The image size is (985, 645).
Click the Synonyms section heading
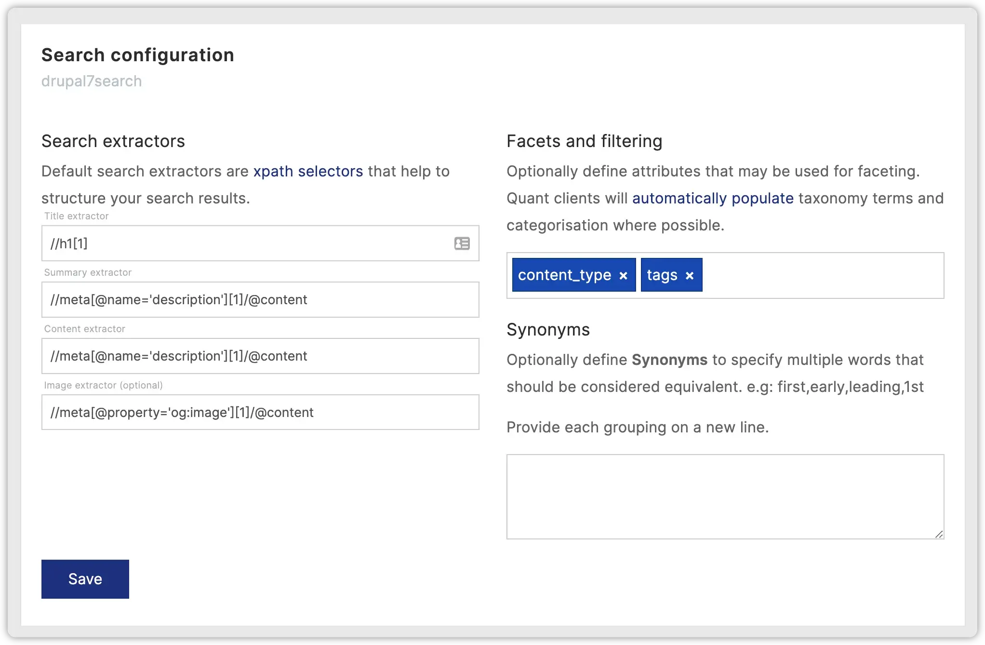[x=548, y=330]
